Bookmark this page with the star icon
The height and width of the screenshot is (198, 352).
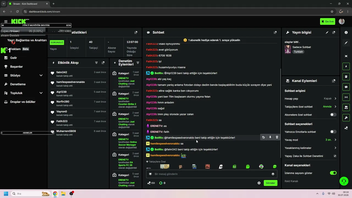tap(332, 12)
